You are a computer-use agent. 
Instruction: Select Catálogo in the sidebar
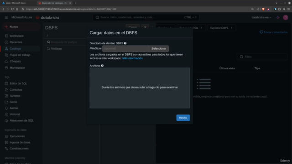[15, 49]
